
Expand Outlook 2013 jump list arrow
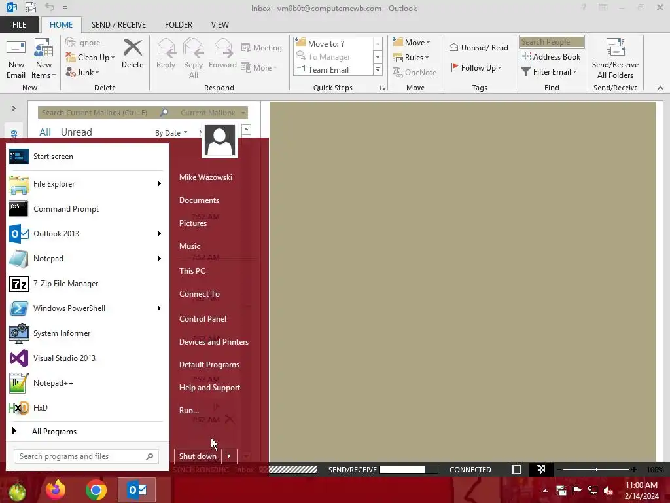160,234
